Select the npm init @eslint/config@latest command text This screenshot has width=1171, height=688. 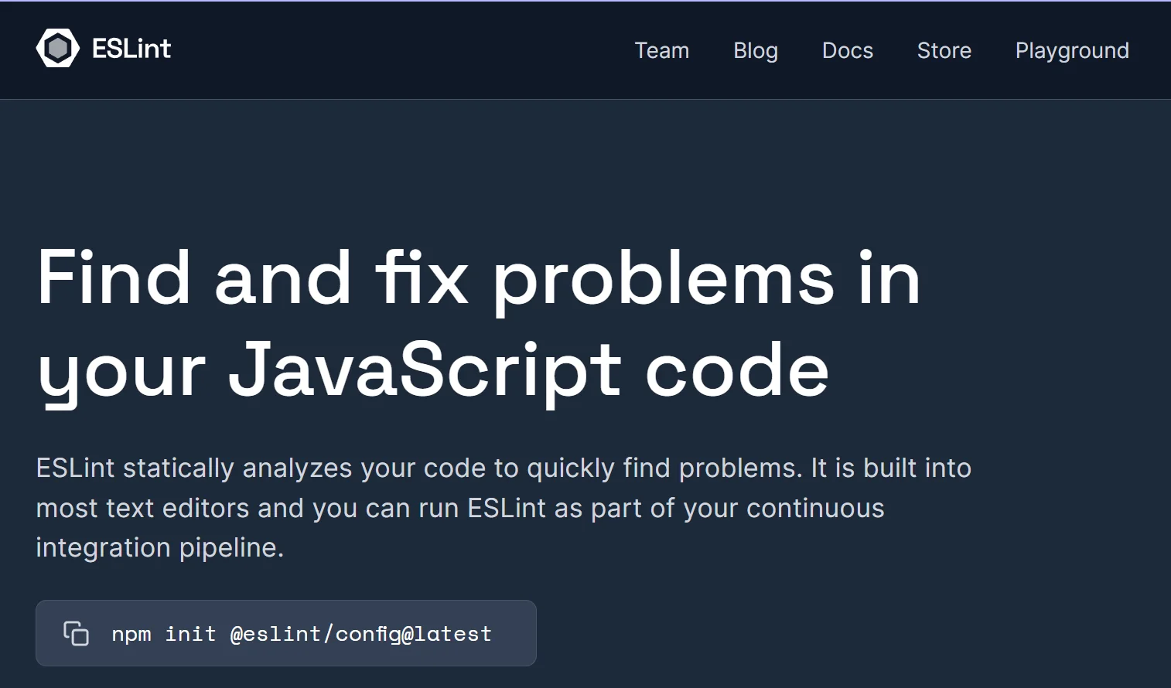click(302, 634)
